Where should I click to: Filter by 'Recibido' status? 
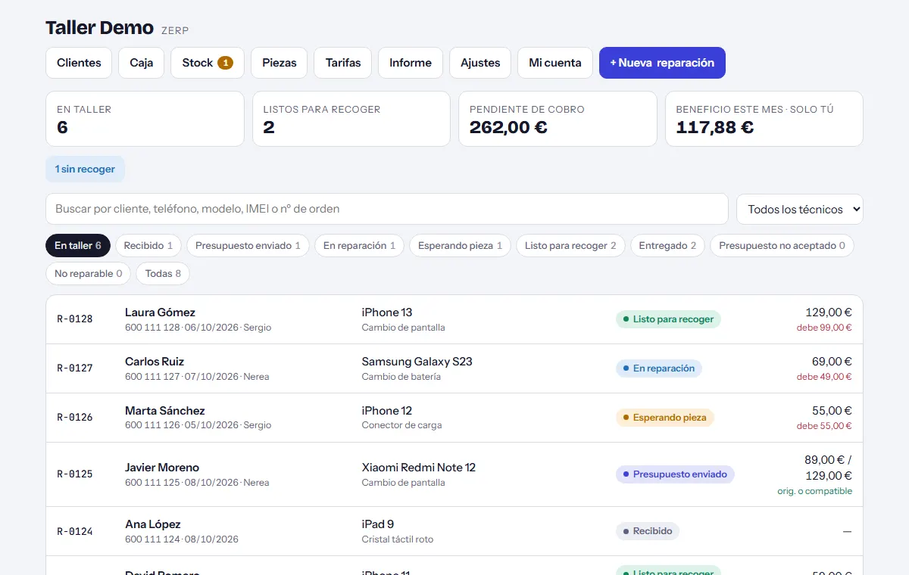click(148, 246)
